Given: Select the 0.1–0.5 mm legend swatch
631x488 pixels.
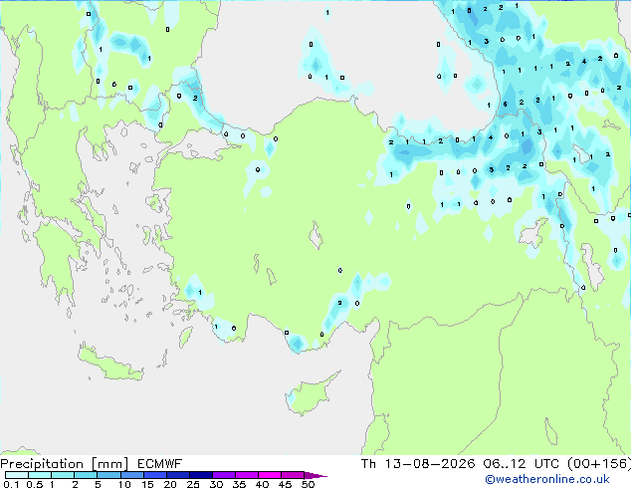Looking at the screenshot, I should pyautogui.click(x=17, y=475).
